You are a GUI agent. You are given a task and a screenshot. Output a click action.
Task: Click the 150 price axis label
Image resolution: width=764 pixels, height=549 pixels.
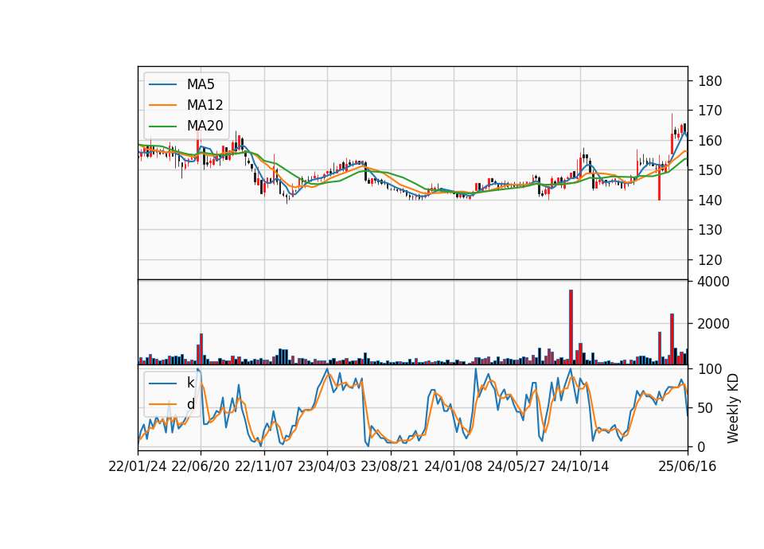(710, 170)
